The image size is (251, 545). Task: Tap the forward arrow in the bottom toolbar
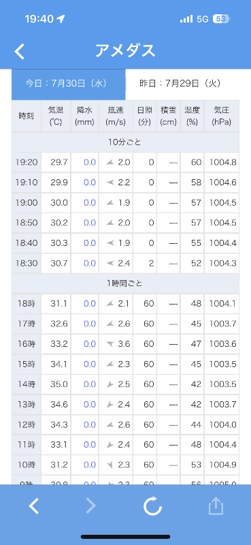[x=90, y=505]
